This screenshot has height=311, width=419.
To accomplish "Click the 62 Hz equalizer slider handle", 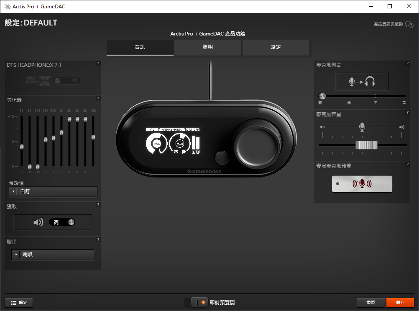I will 30,167.
